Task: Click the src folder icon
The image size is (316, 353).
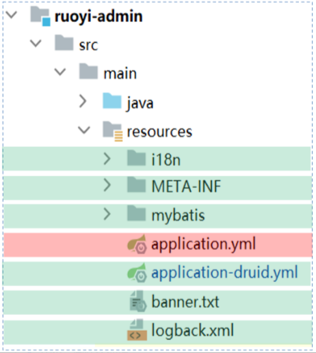Action: point(64,42)
